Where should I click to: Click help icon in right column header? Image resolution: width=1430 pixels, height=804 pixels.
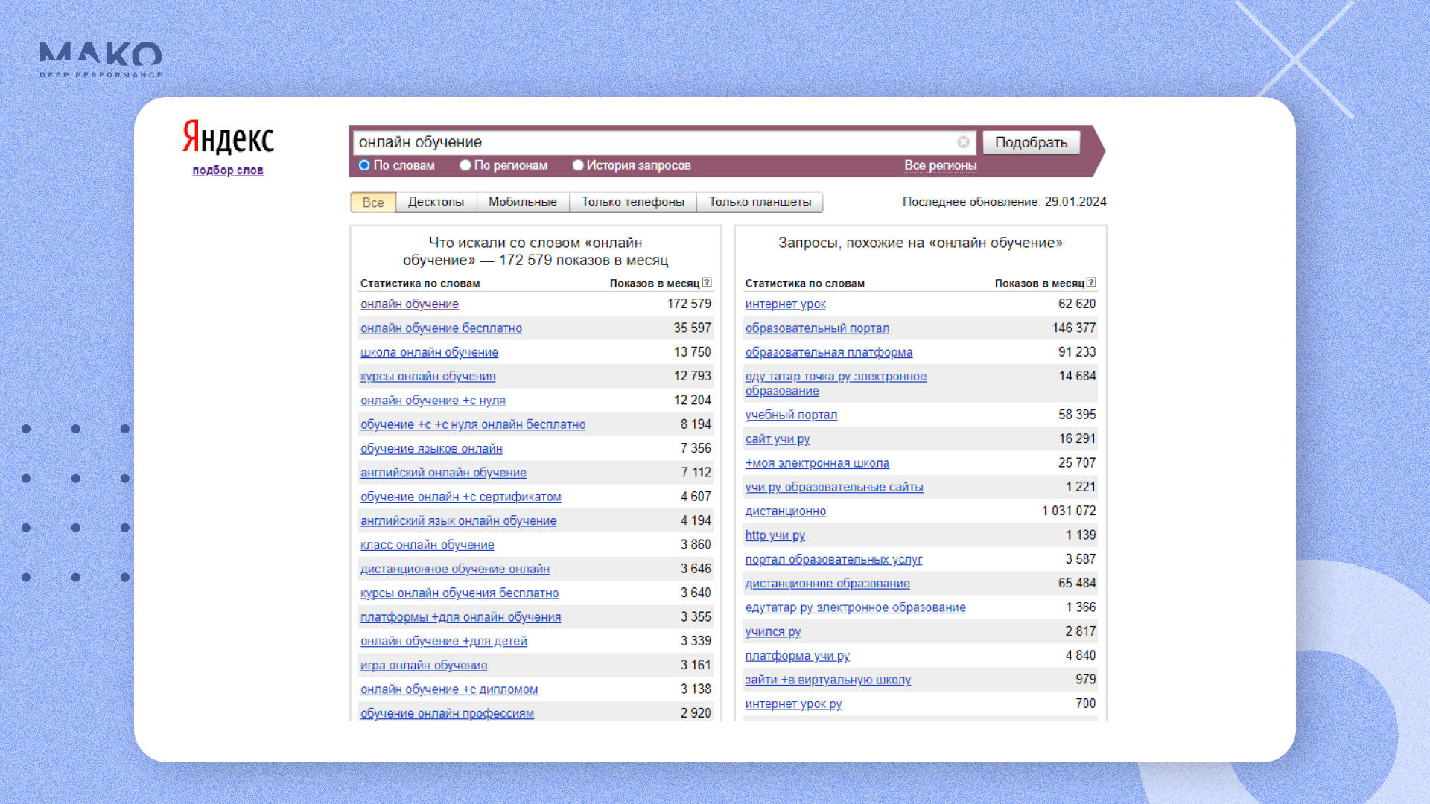[1091, 283]
